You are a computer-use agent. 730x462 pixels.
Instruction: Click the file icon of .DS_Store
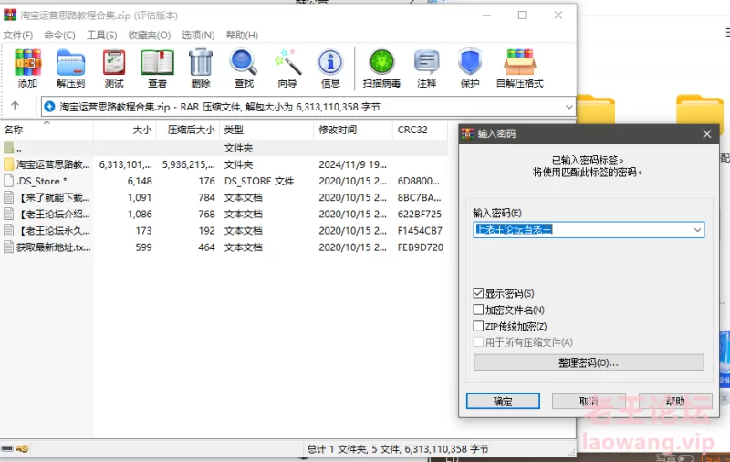tap(8, 181)
